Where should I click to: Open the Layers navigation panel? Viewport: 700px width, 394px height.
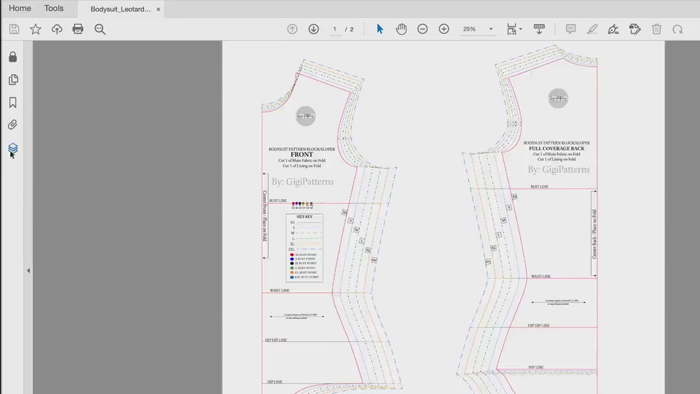pos(12,148)
